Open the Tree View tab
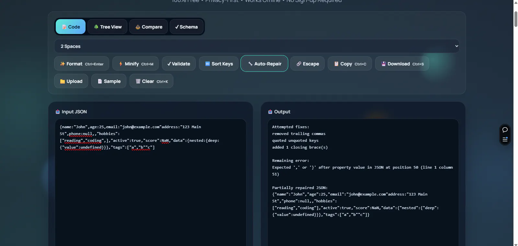Viewport: 518px width, 246px height. coord(108,27)
